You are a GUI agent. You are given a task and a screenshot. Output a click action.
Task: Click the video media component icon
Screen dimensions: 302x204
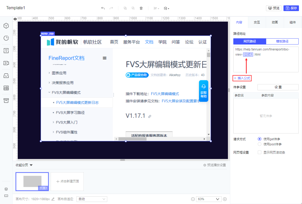[x=6, y=63]
